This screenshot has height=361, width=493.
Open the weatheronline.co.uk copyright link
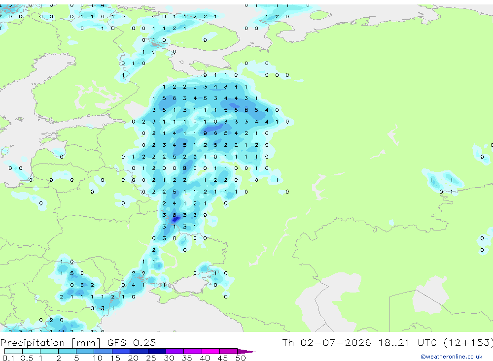point(452,356)
